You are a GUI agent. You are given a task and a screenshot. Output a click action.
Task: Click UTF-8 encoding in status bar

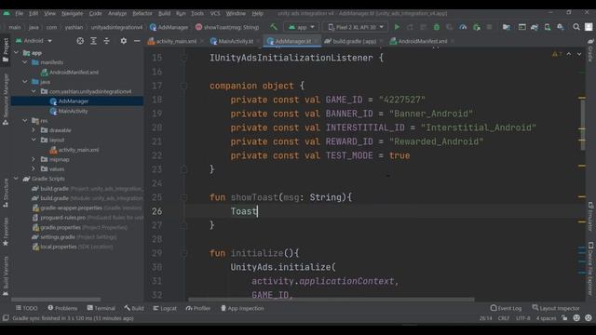[523, 318]
